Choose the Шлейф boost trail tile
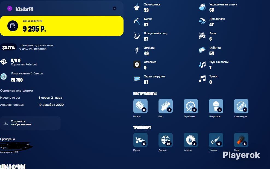270x169 pixels. tap(216, 140)
